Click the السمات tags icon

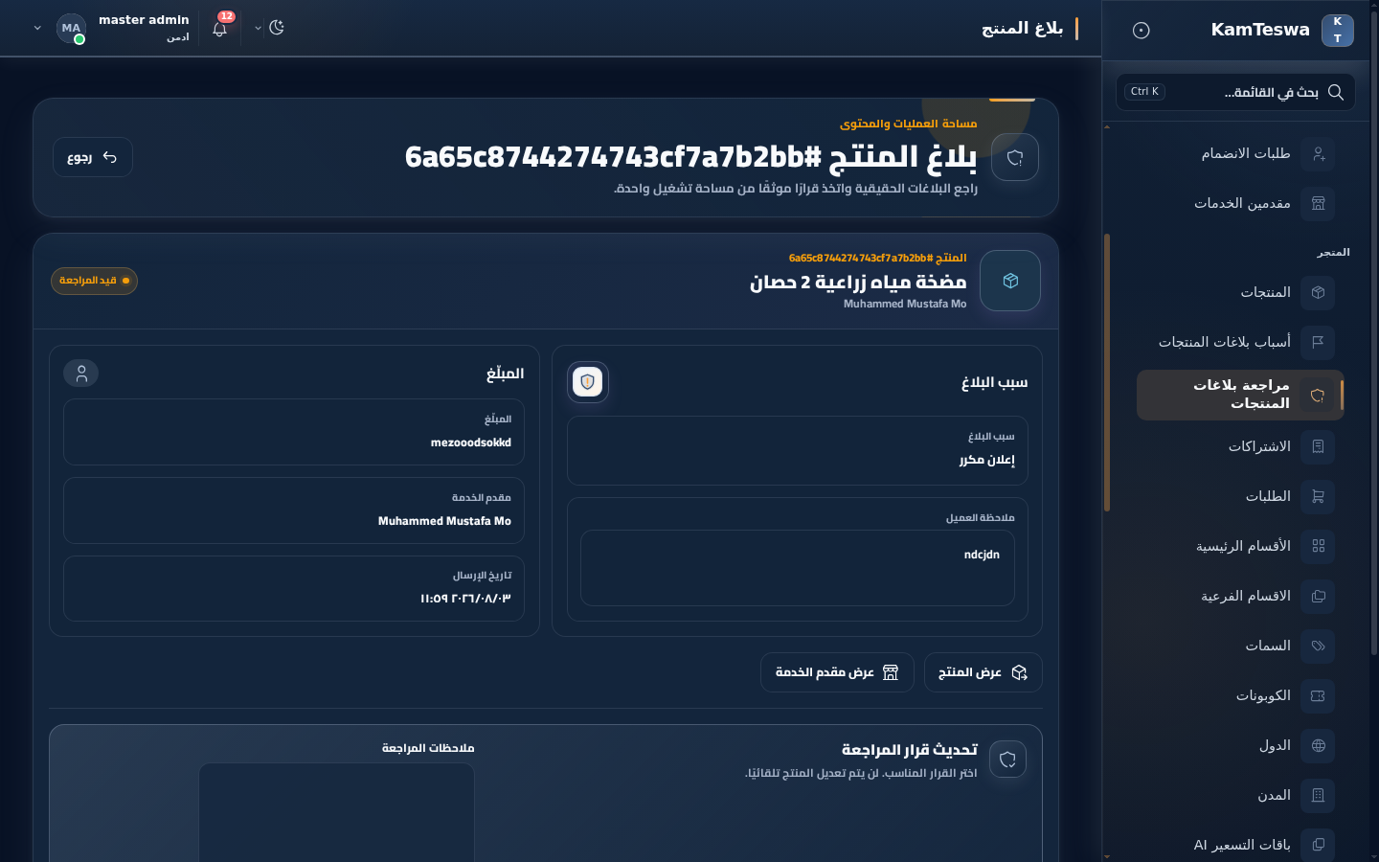tap(1318, 646)
